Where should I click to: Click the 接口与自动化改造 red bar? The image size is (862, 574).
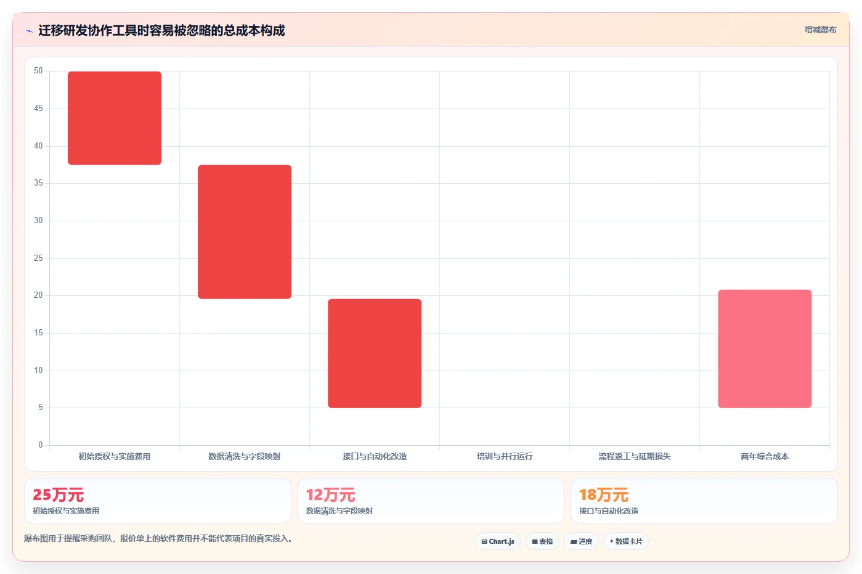375,353
